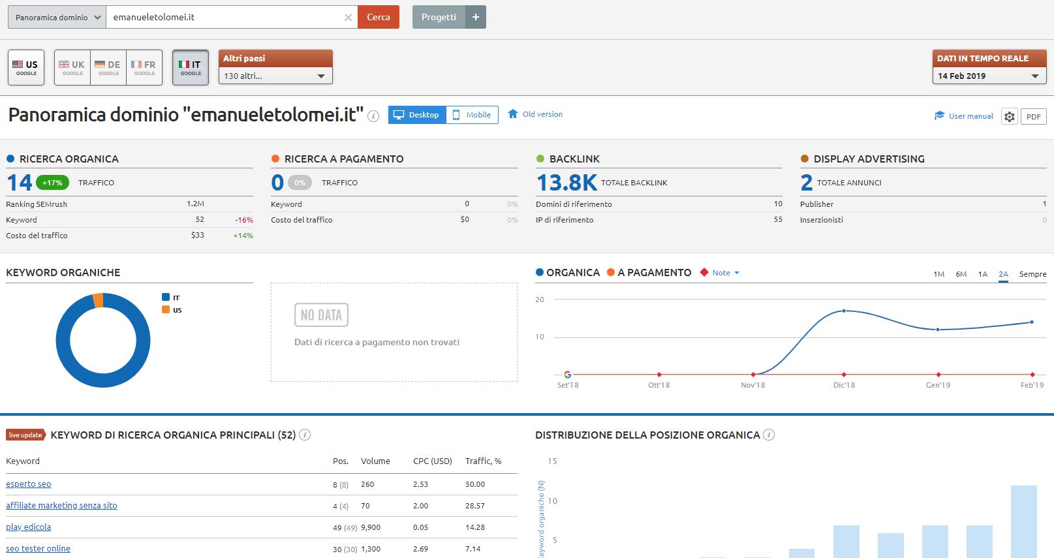
Task: Toggle ORGANICA series in chart legend
Action: (x=567, y=272)
